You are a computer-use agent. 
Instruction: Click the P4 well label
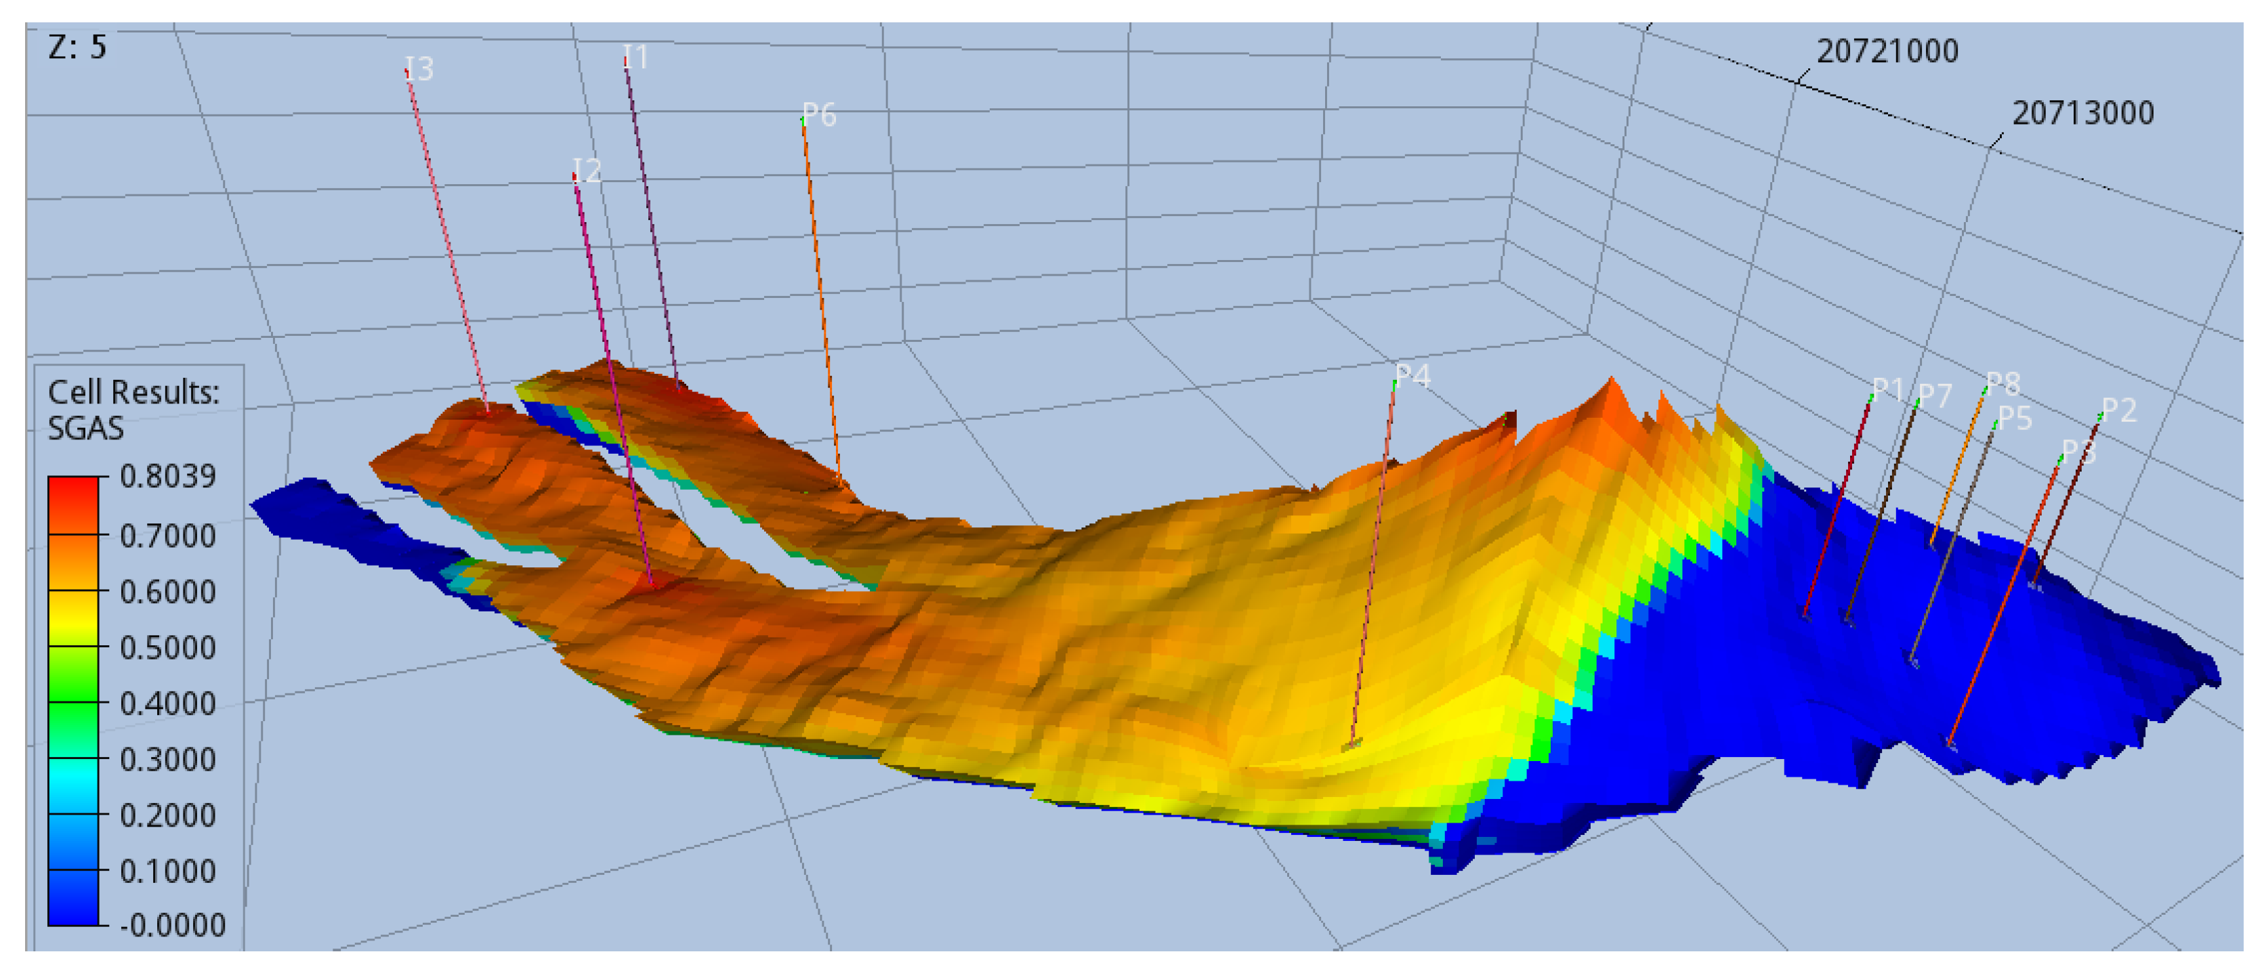(1412, 376)
